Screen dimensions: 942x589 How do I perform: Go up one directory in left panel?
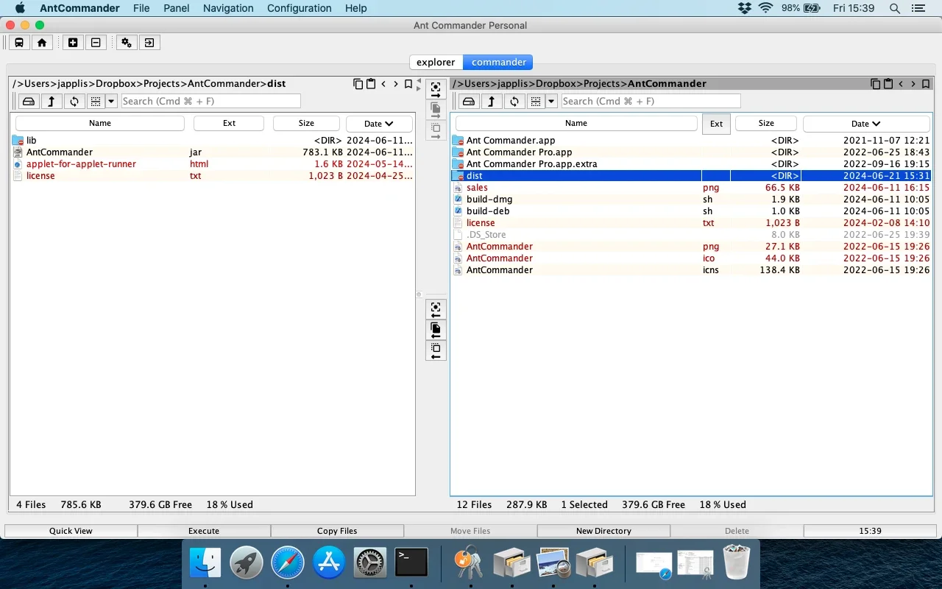click(x=52, y=102)
